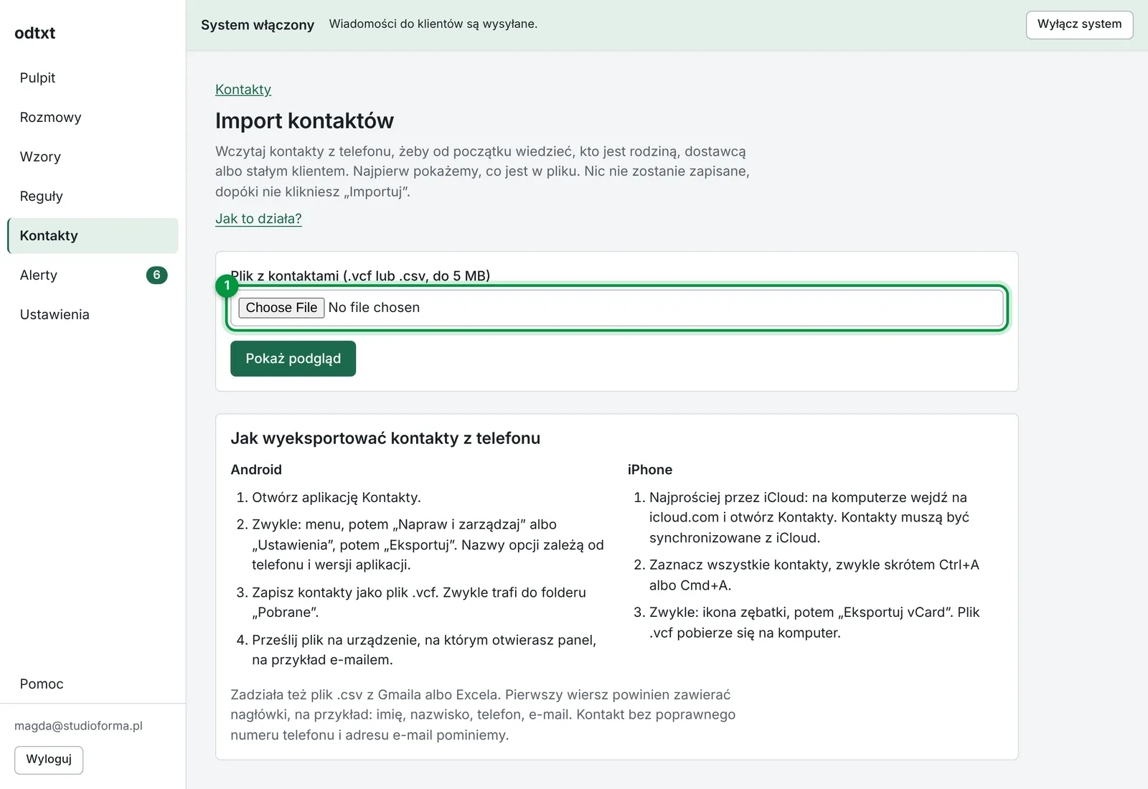Image resolution: width=1148 pixels, height=789 pixels.
Task: Click the Choose File button
Action: click(281, 308)
